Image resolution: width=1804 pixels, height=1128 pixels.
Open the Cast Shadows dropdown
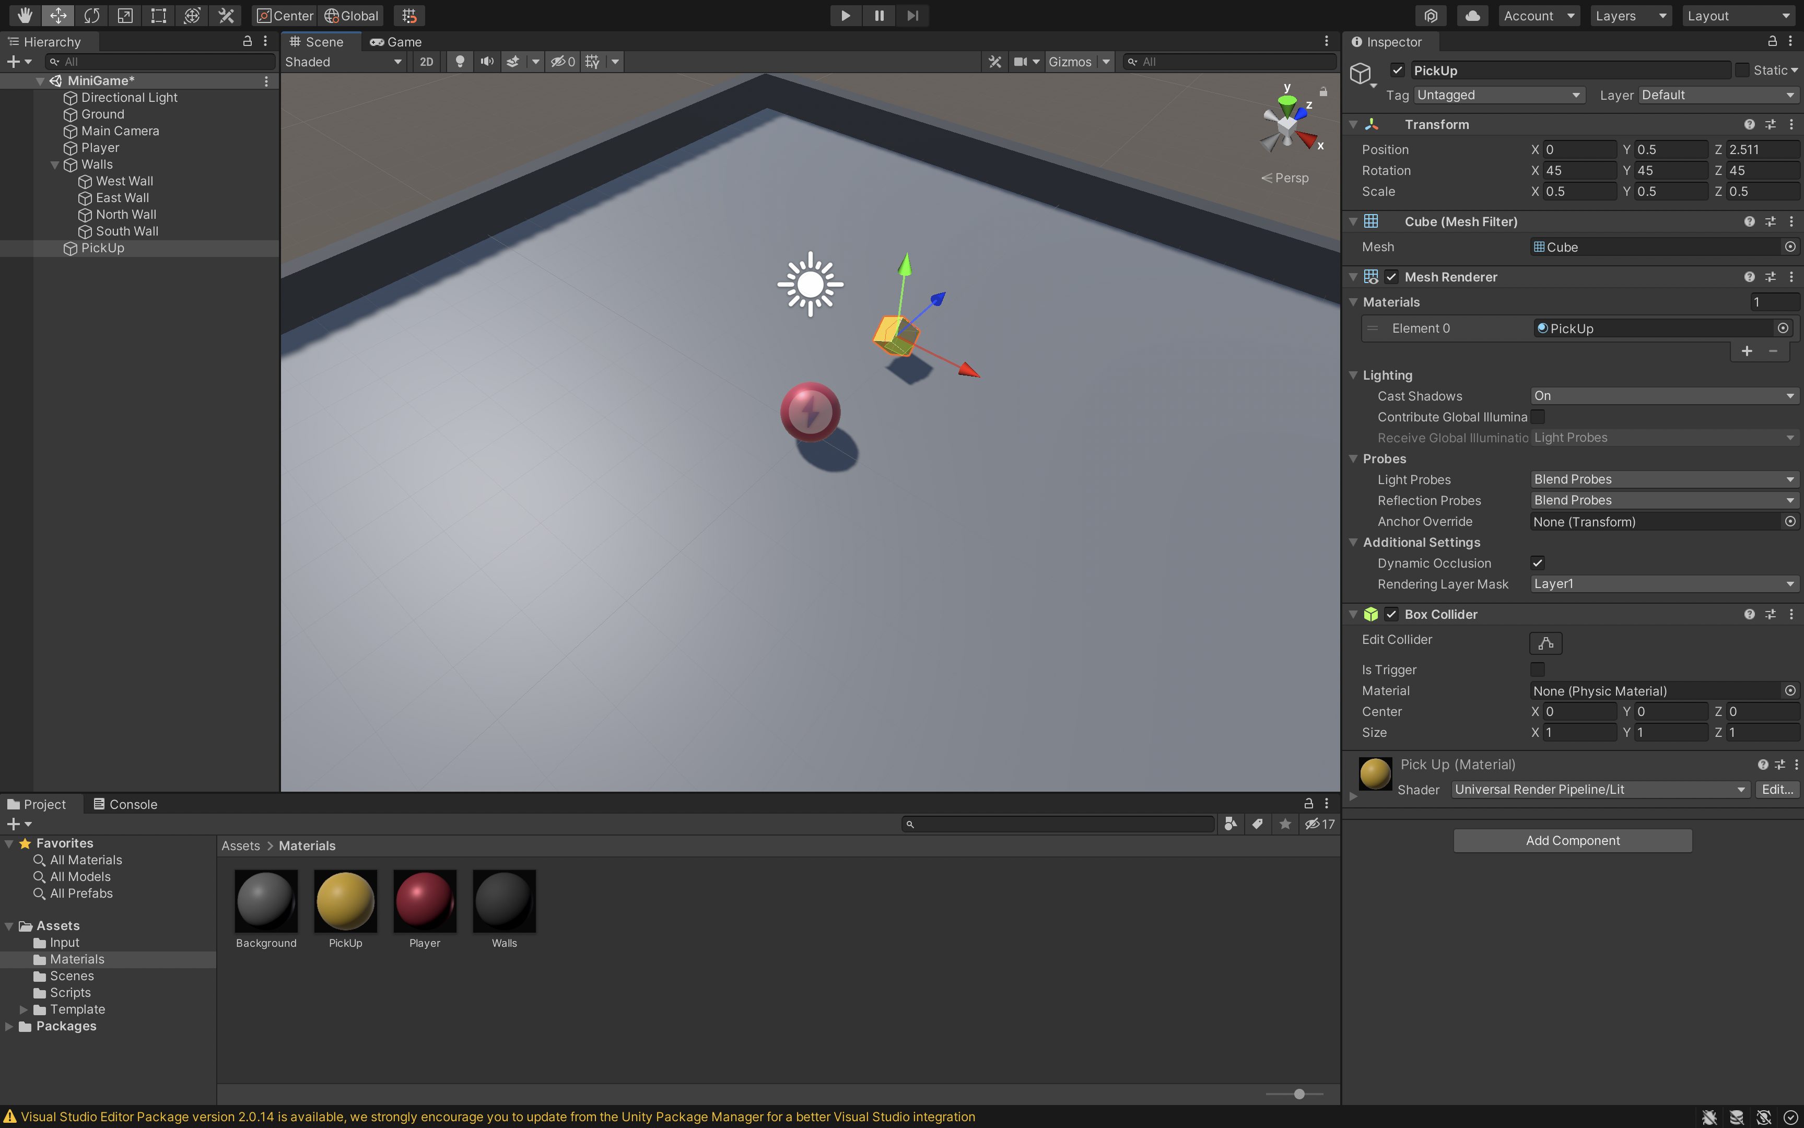[x=1663, y=396]
